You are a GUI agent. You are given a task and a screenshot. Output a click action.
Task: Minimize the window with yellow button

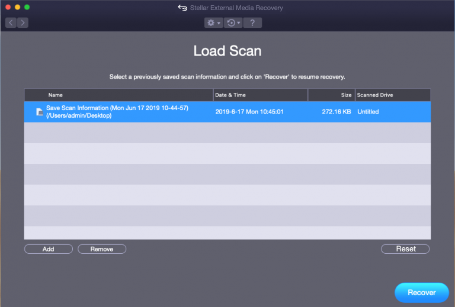point(17,7)
